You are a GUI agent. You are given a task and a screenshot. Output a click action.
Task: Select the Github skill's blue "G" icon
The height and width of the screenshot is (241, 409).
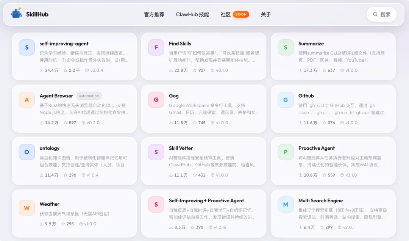286,100
